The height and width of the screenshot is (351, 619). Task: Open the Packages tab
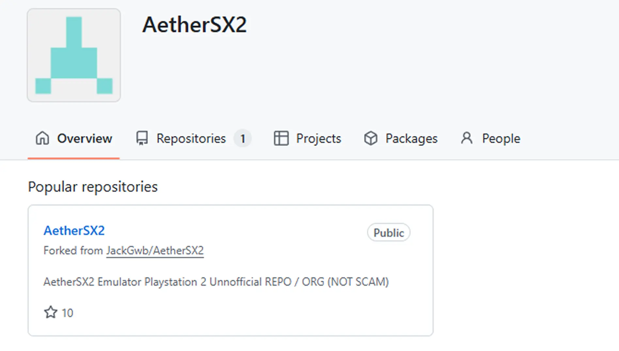(x=411, y=139)
